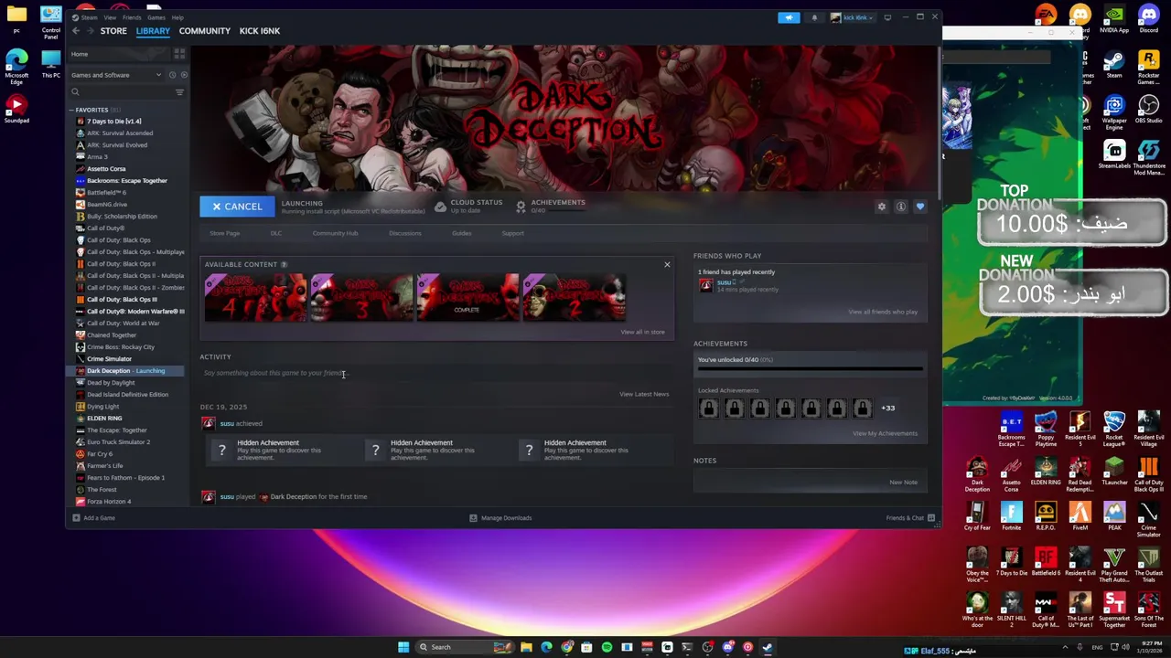Image resolution: width=1171 pixels, height=658 pixels.
Task: Open the DLC link
Action: pyautogui.click(x=276, y=233)
